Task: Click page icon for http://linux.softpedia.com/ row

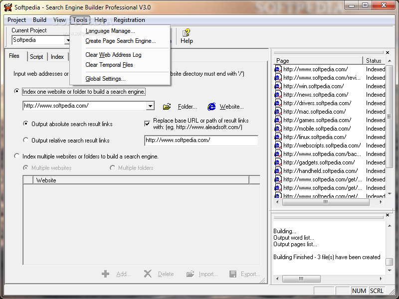Action: click(278, 137)
